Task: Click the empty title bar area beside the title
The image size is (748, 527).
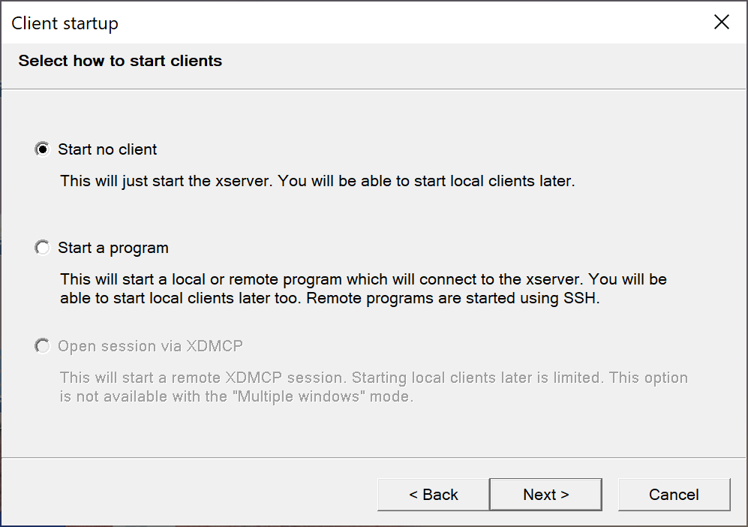Action: (x=413, y=23)
